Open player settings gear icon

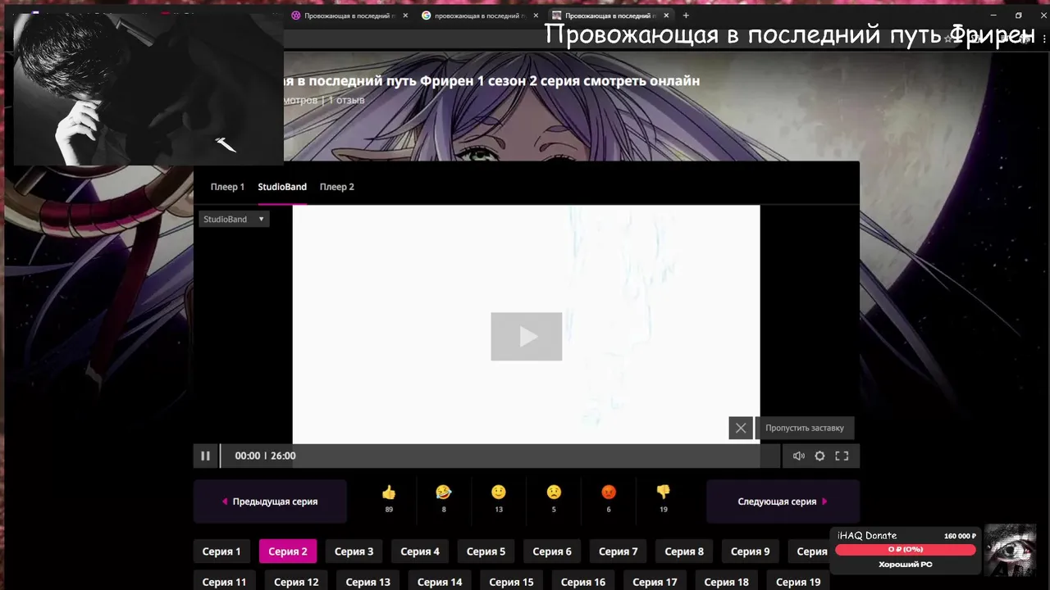(819, 456)
